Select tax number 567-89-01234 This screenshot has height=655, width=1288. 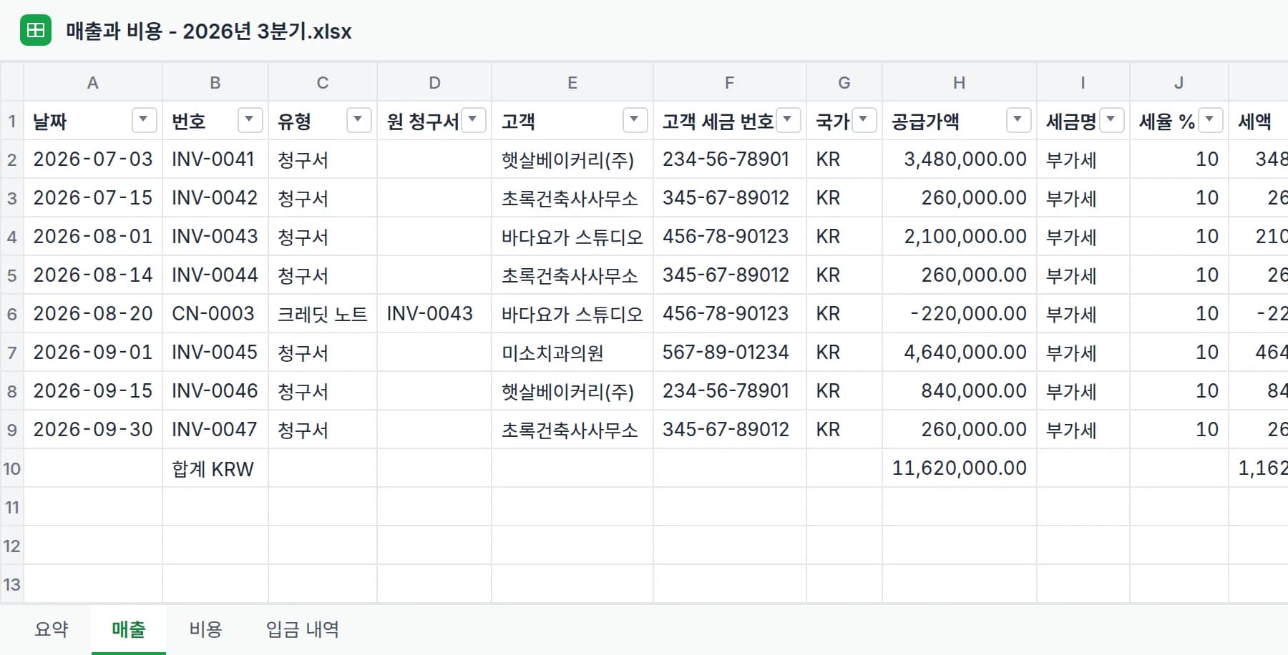[730, 353]
